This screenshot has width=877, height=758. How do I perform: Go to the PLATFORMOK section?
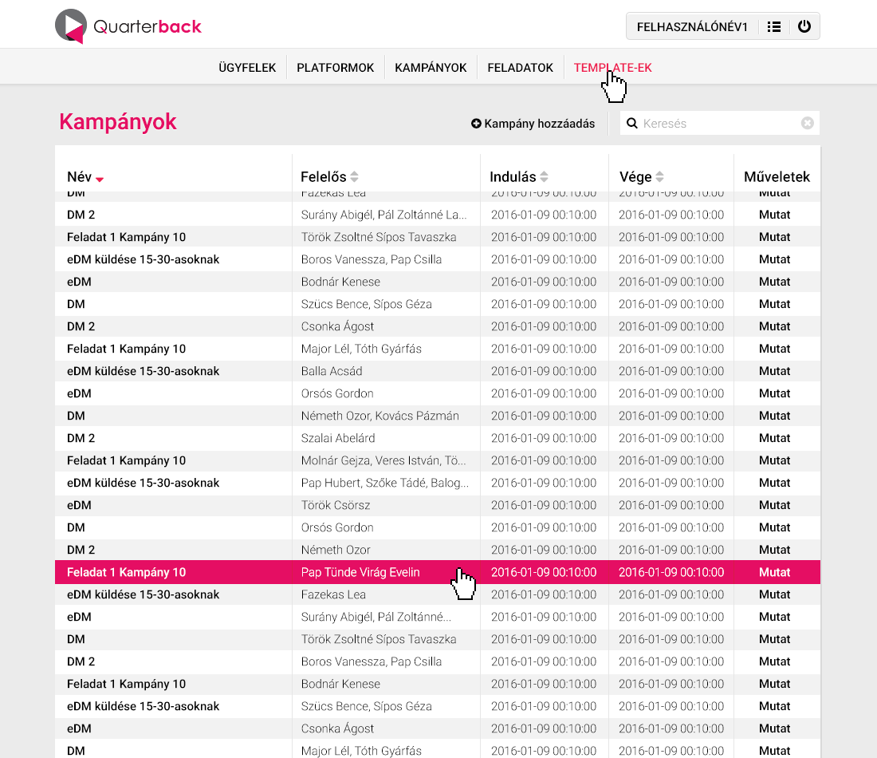pyautogui.click(x=335, y=68)
